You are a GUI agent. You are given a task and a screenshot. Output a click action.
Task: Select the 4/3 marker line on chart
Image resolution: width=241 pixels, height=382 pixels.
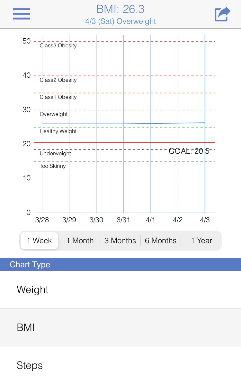click(x=205, y=124)
